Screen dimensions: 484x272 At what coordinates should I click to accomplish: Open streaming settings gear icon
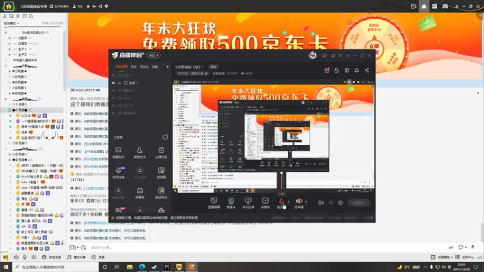click(x=341, y=202)
